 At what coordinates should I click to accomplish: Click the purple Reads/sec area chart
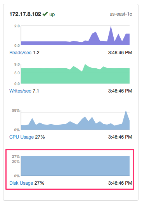pyautogui.click(x=75, y=36)
